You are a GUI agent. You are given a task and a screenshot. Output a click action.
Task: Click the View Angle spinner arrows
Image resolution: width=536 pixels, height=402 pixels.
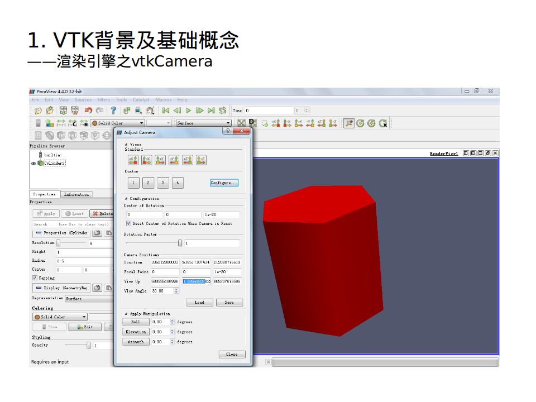[x=176, y=291]
